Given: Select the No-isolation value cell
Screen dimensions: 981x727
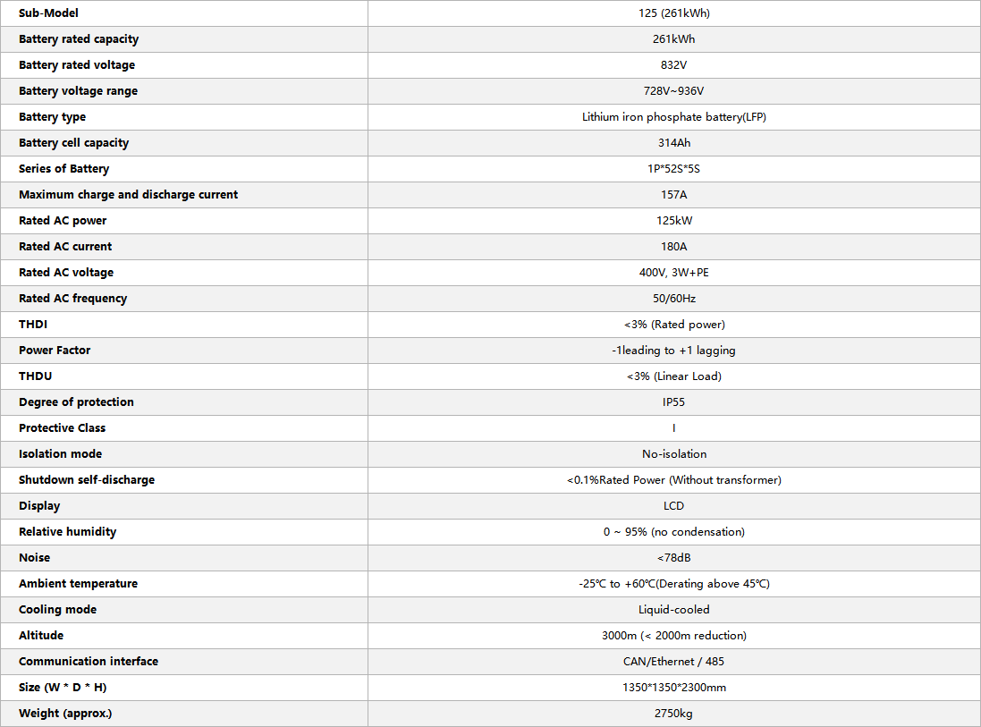Looking at the screenshot, I should (x=673, y=454).
